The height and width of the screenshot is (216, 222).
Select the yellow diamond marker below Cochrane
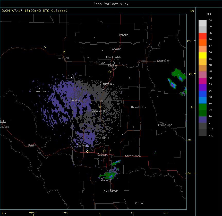pos(88,151)
